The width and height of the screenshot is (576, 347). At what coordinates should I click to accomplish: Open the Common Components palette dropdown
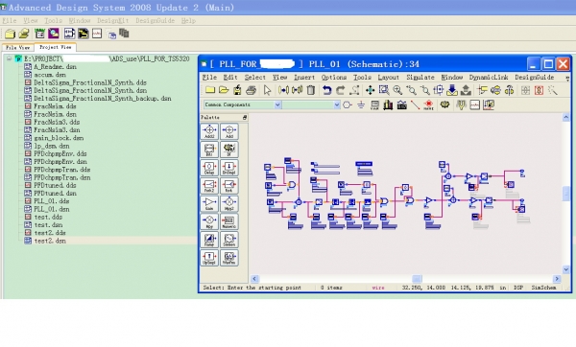243,104
